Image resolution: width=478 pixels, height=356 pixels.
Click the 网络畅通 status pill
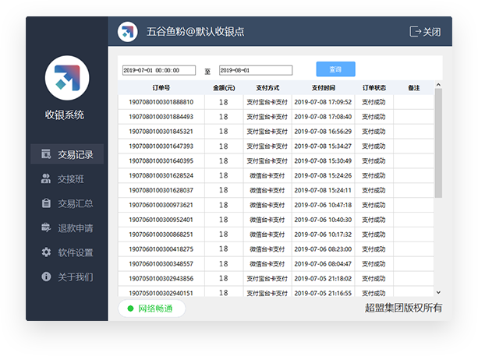point(151,308)
